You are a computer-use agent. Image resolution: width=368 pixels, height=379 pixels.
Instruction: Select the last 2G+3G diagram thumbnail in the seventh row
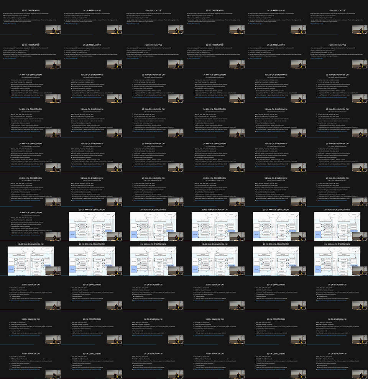point(337,224)
